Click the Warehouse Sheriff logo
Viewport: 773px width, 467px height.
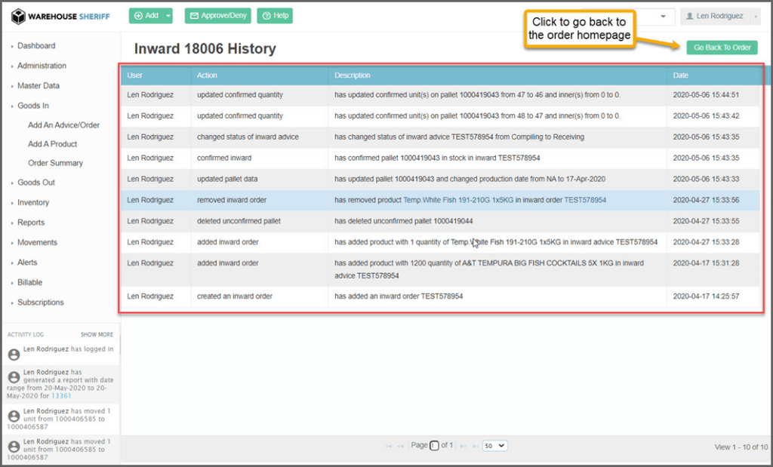point(60,16)
